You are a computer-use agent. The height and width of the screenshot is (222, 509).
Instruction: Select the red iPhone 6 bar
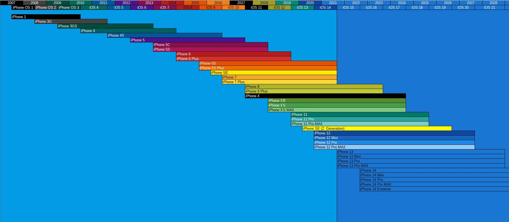[233, 54]
